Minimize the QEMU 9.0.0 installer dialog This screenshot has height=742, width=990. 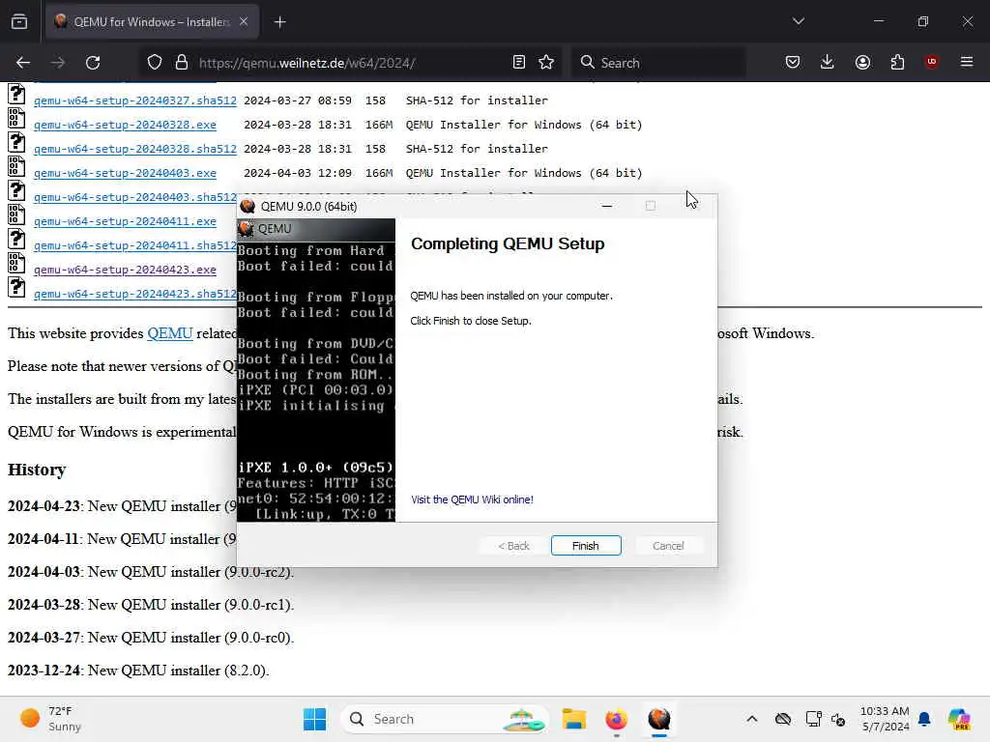tap(607, 207)
